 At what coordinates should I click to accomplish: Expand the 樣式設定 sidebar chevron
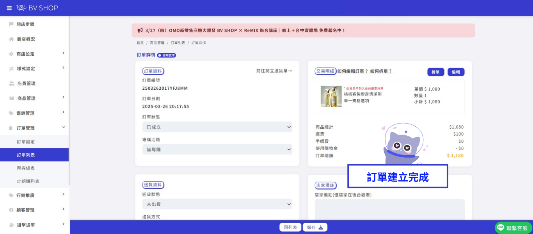coord(63,68)
